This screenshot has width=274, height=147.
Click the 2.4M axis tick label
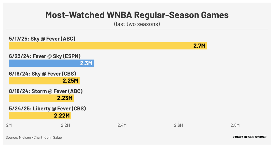click(122, 125)
